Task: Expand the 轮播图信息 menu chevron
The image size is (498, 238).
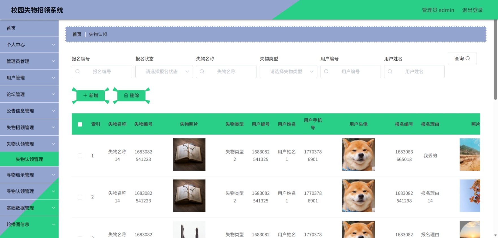Action: point(53,224)
